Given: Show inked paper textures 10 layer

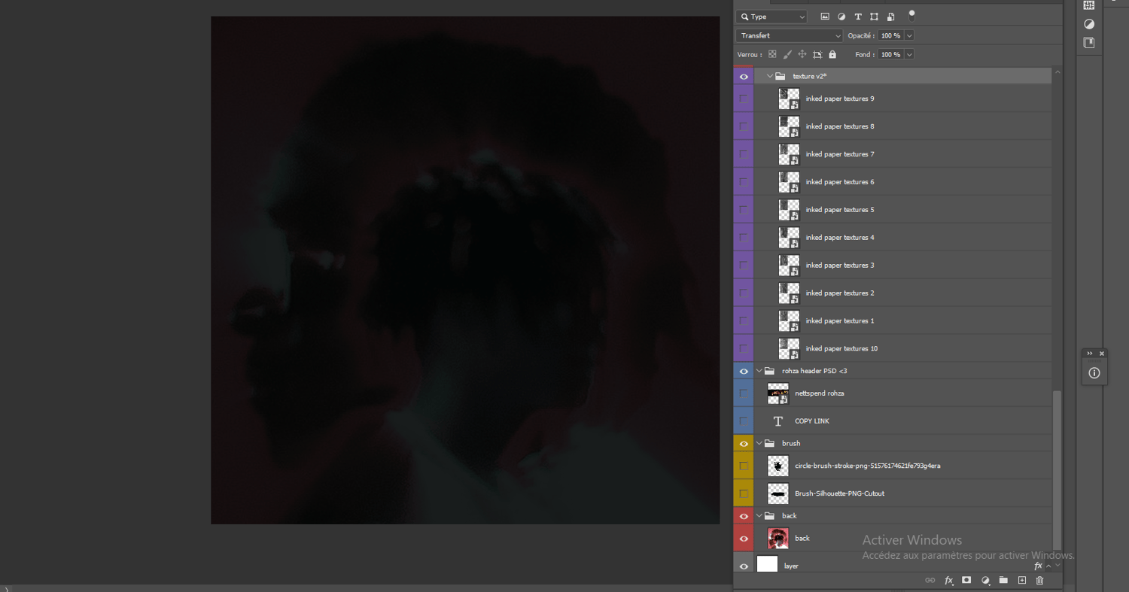Looking at the screenshot, I should point(744,348).
